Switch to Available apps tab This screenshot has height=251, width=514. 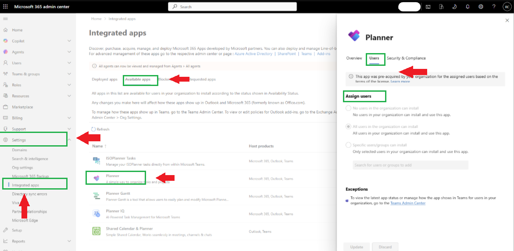pyautogui.click(x=138, y=79)
